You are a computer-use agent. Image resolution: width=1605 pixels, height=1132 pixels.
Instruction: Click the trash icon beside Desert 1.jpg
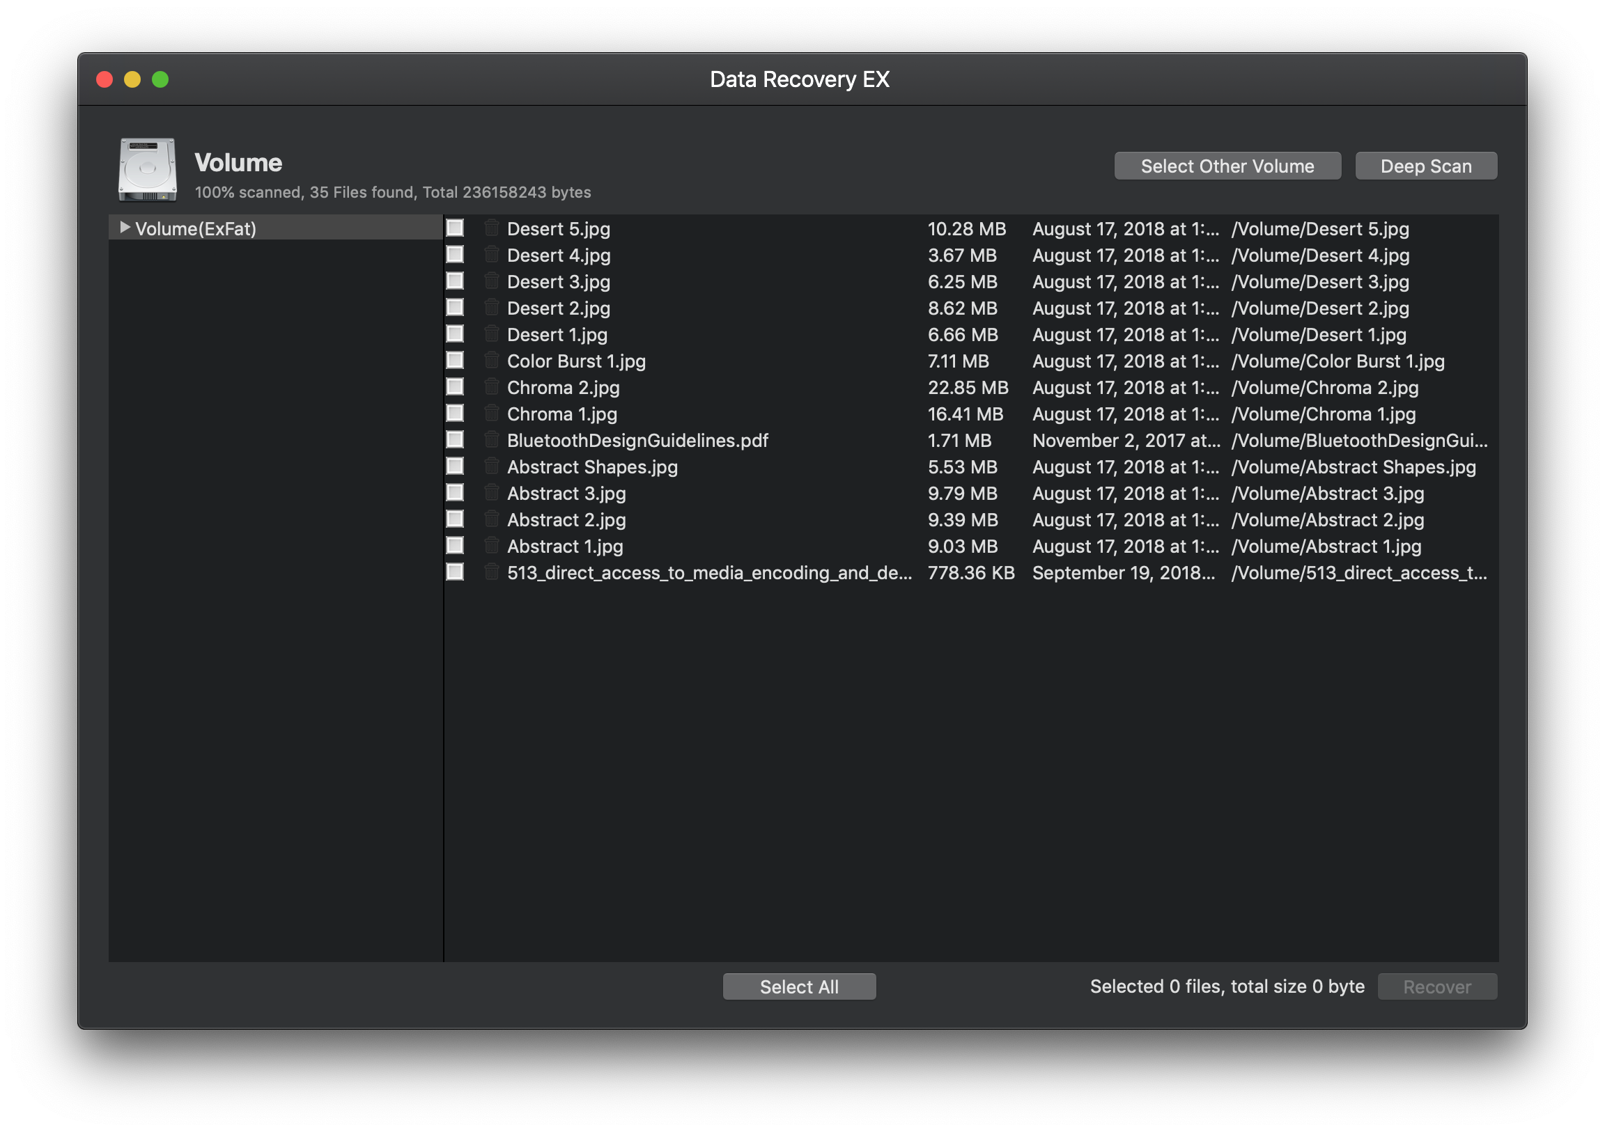(x=491, y=335)
